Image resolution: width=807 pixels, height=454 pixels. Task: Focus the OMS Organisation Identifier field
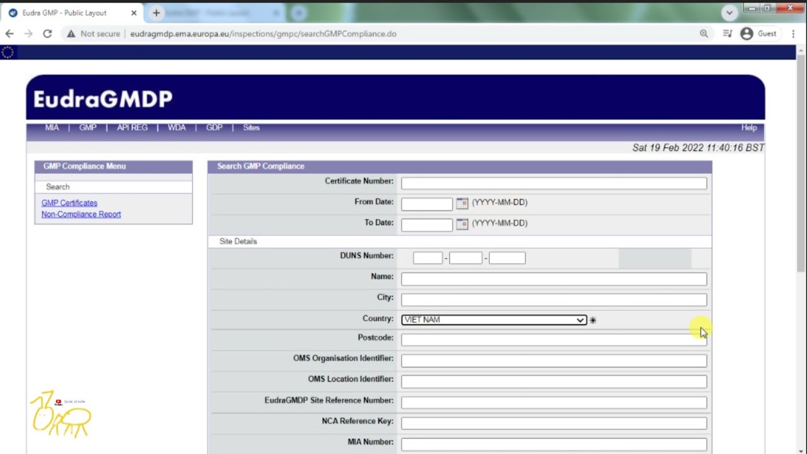tap(554, 361)
